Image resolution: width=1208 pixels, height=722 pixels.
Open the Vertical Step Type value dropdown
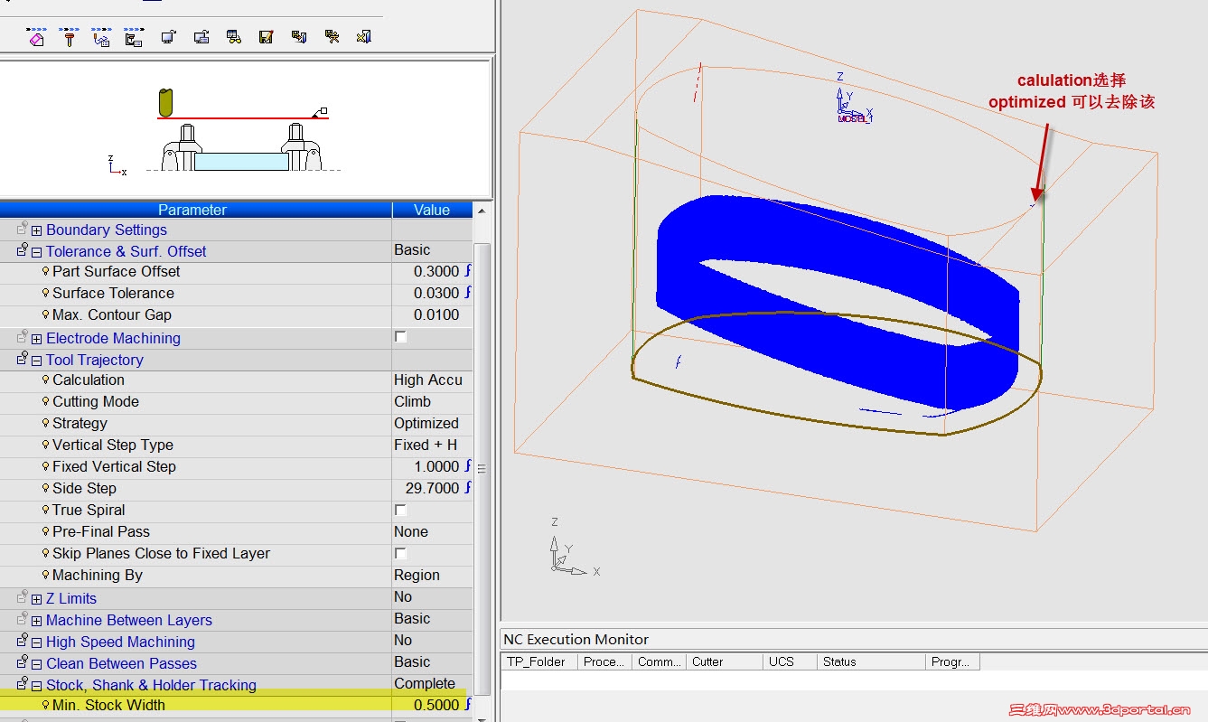433,445
